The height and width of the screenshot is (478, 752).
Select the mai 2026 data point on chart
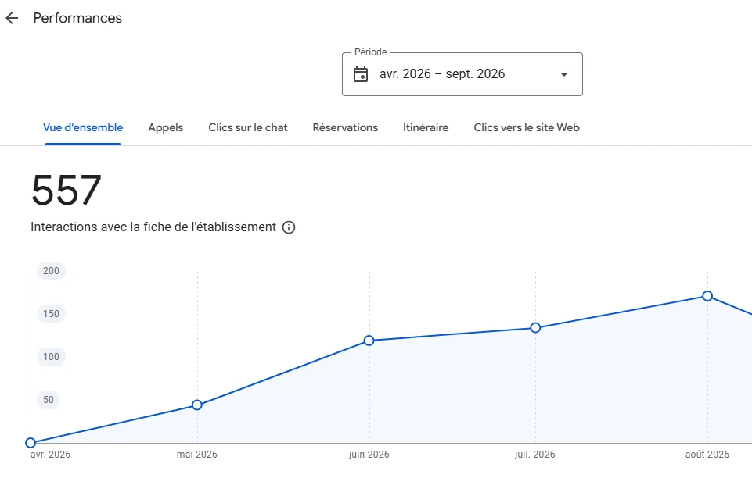[x=197, y=405]
